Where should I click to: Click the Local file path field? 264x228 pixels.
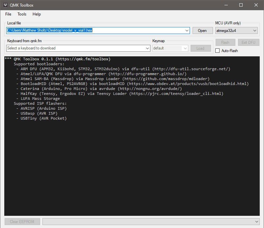click(x=95, y=30)
